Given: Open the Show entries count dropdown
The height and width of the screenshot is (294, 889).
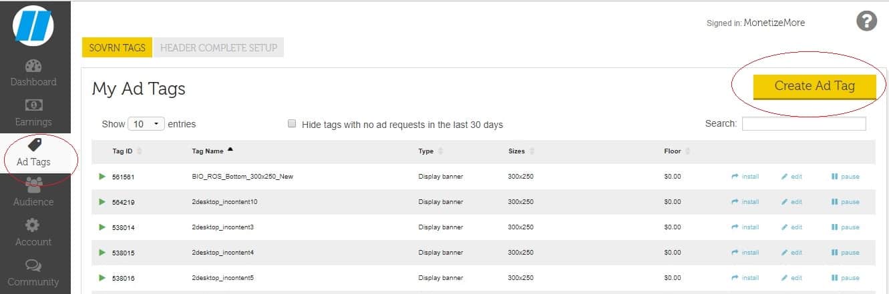Looking at the screenshot, I should tap(148, 124).
